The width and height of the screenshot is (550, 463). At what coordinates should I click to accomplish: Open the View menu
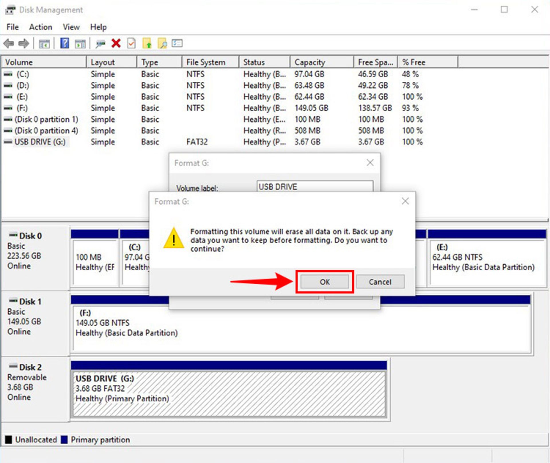(x=70, y=27)
